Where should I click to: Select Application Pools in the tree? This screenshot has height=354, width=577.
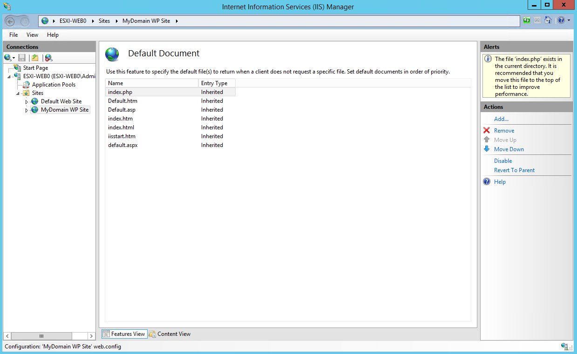point(53,85)
